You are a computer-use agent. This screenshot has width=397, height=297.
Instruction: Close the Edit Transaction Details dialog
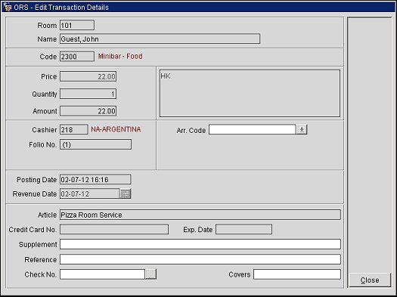tap(370, 280)
